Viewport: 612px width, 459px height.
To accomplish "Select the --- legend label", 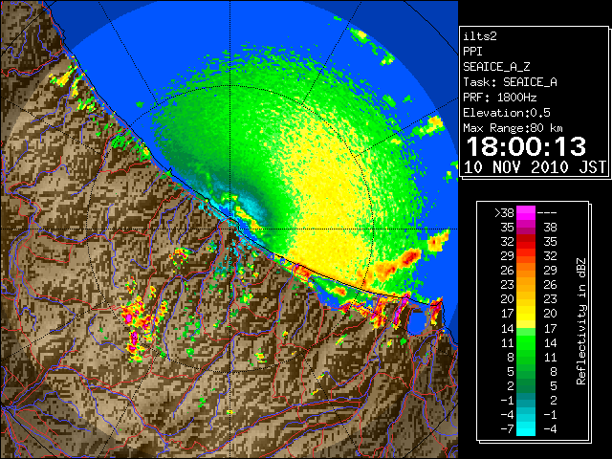I will (x=547, y=213).
